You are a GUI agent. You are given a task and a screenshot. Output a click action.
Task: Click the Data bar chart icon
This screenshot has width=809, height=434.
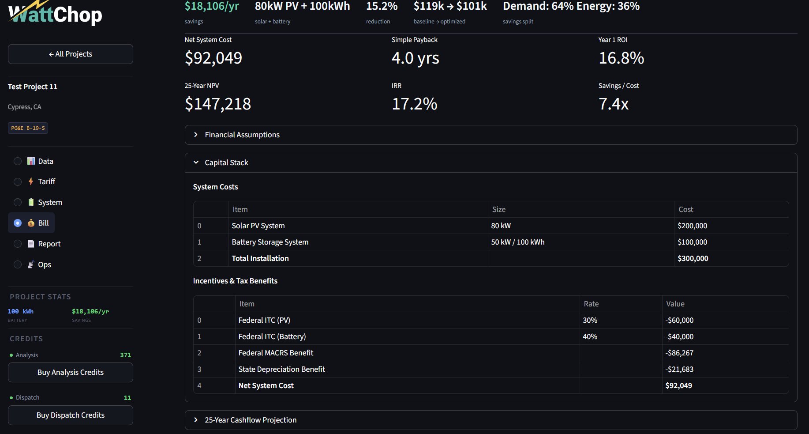coord(31,161)
